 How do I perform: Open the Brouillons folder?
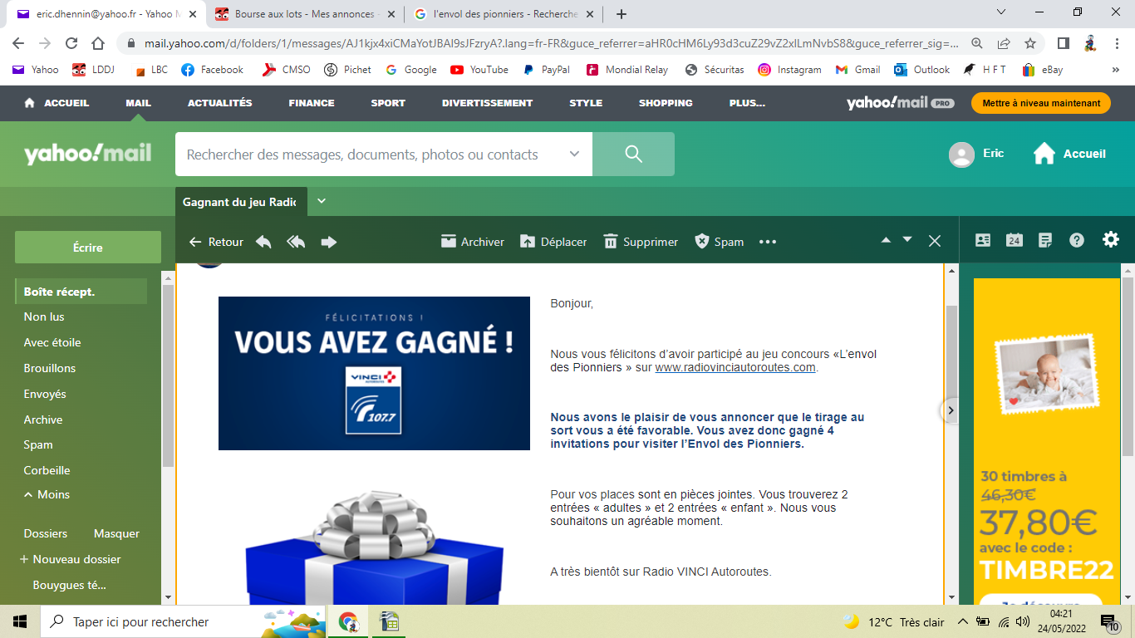coord(50,368)
